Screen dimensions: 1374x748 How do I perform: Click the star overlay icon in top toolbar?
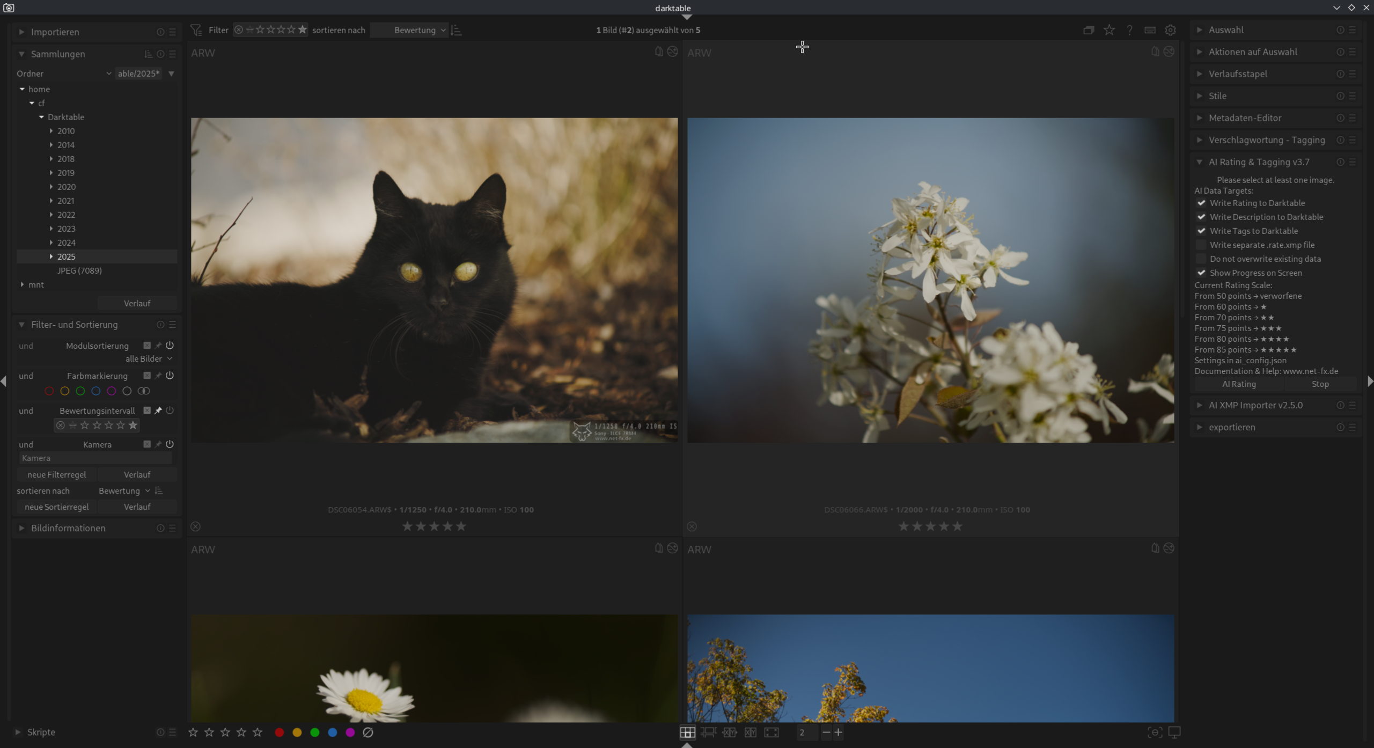(x=1109, y=30)
